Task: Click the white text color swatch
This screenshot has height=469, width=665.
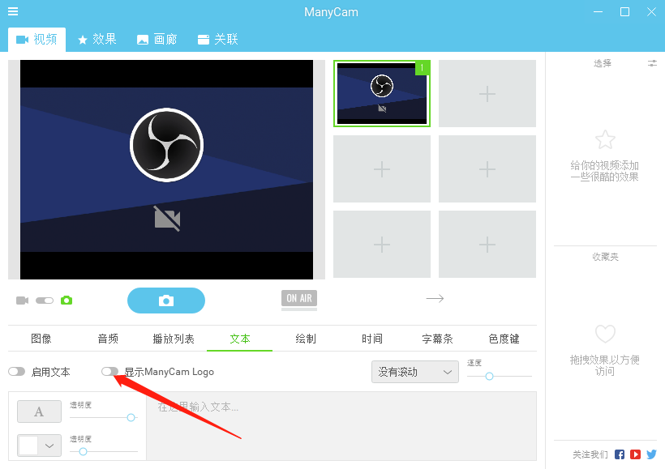Action: pyautogui.click(x=29, y=446)
